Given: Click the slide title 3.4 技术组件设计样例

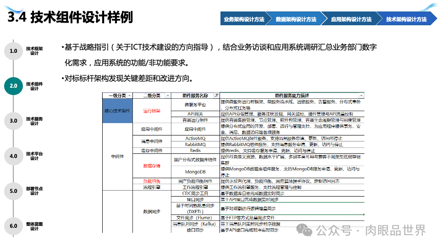Looking at the screenshot, I should pyautogui.click(x=70, y=17).
